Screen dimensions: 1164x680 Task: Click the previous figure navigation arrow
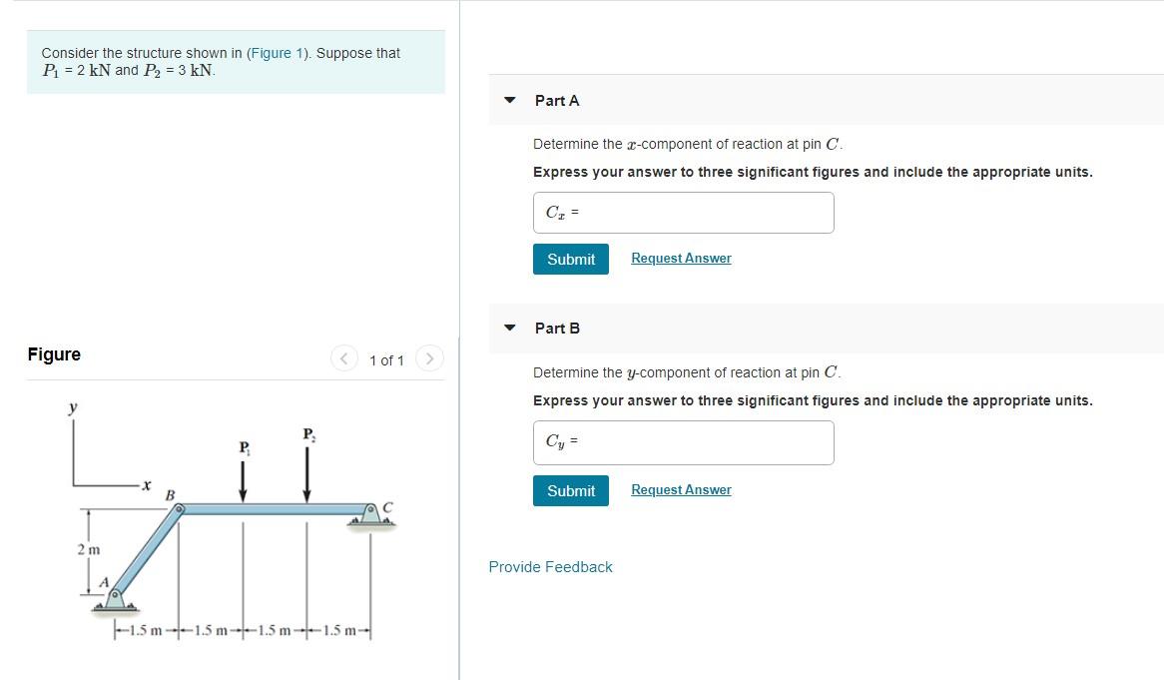pos(344,357)
